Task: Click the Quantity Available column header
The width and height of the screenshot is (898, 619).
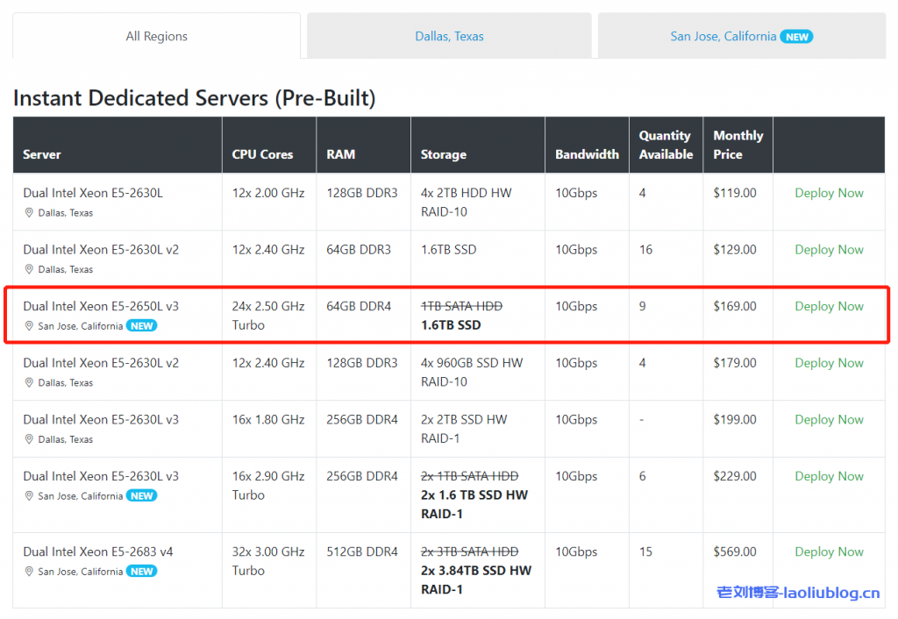Action: 666,145
